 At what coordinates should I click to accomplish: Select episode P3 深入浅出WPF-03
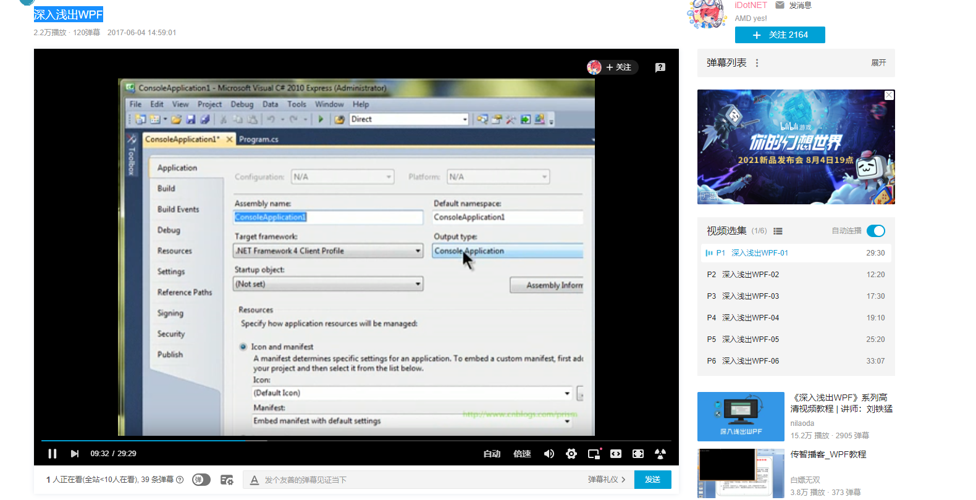tap(796, 296)
